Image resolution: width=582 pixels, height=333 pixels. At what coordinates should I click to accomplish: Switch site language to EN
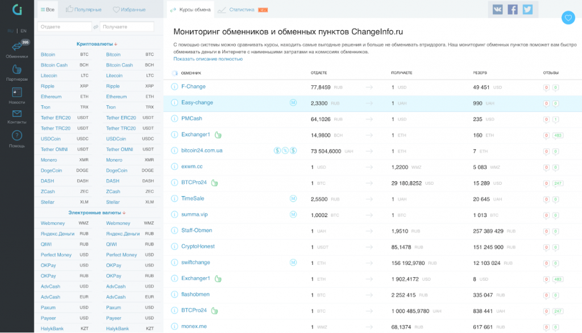click(23, 31)
